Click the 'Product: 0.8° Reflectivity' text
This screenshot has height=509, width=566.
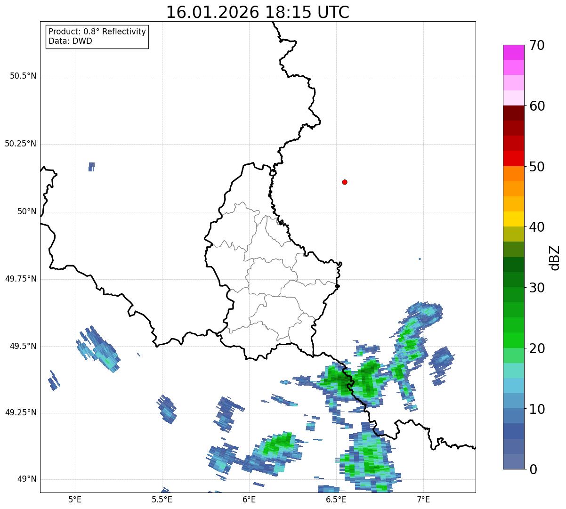(97, 32)
